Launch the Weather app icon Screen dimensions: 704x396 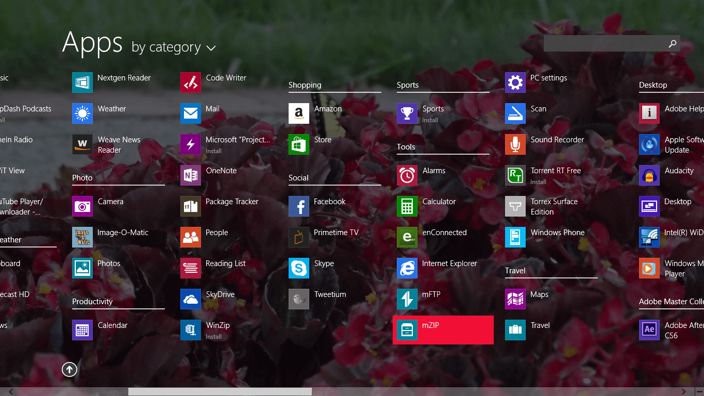82,113
